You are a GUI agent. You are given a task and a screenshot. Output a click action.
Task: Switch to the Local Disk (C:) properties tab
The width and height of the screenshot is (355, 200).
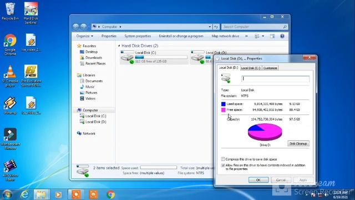[251, 68]
